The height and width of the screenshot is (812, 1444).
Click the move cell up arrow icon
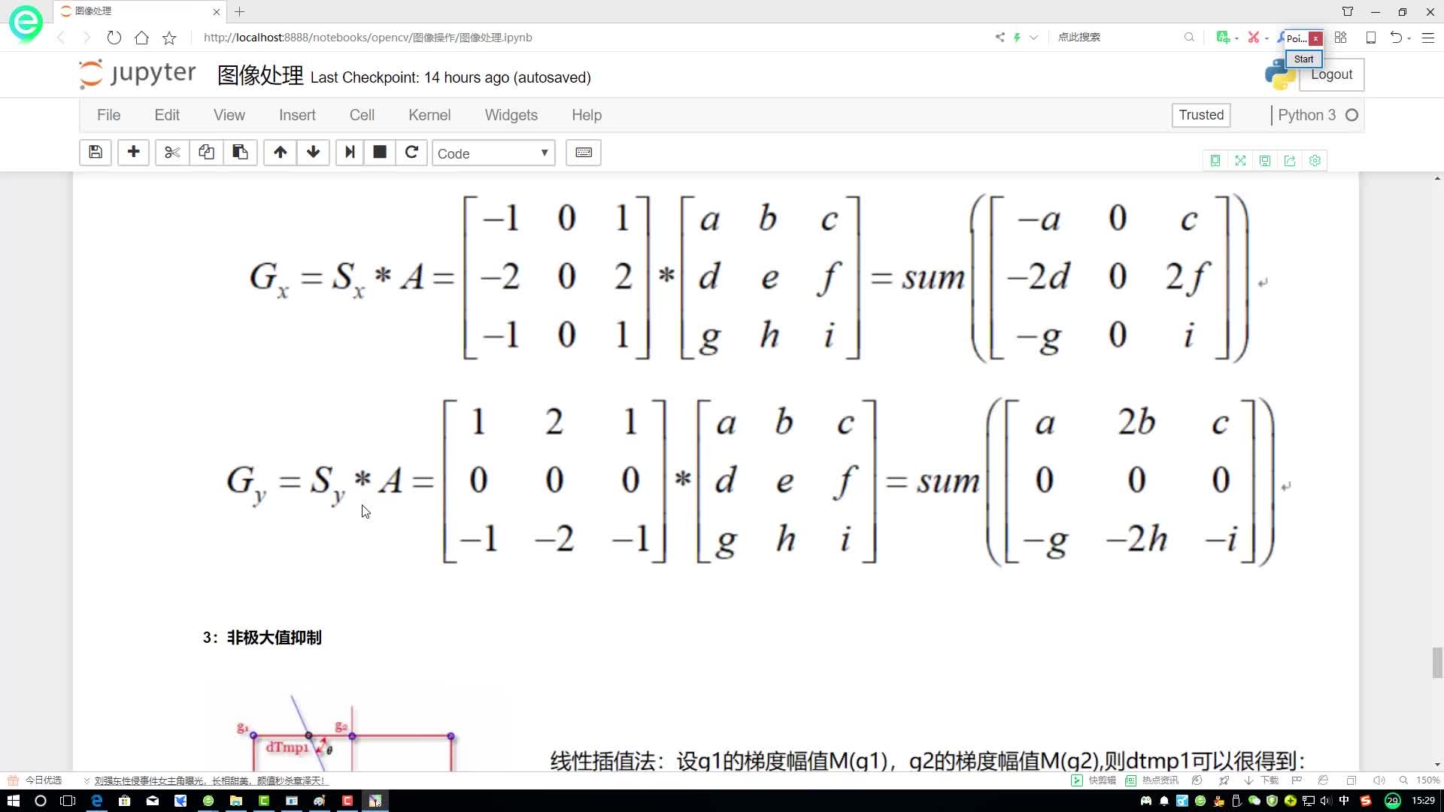tap(279, 152)
